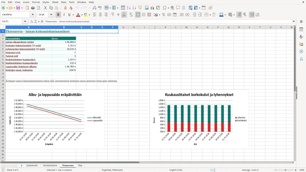Insert a special character (Omega)
The height and width of the screenshot is (172, 306).
[164, 8]
